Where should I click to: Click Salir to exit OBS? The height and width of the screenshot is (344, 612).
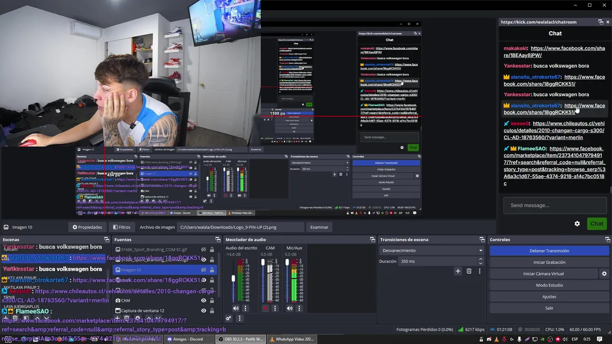(x=549, y=308)
